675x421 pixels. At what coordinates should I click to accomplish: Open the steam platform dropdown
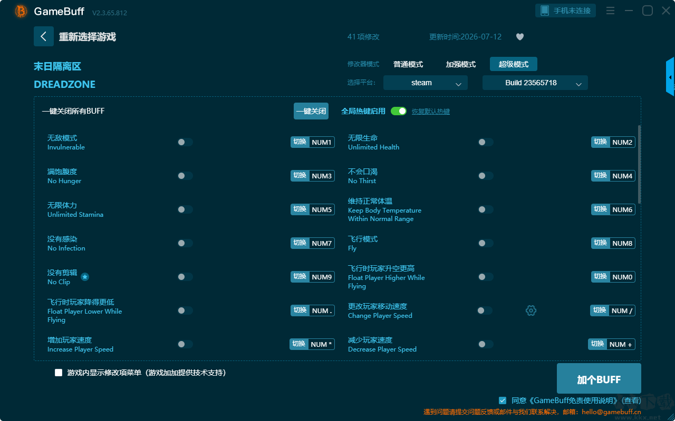pyautogui.click(x=426, y=83)
